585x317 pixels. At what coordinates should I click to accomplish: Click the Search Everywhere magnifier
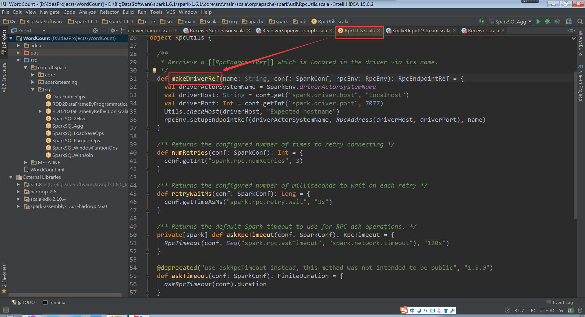click(580, 21)
